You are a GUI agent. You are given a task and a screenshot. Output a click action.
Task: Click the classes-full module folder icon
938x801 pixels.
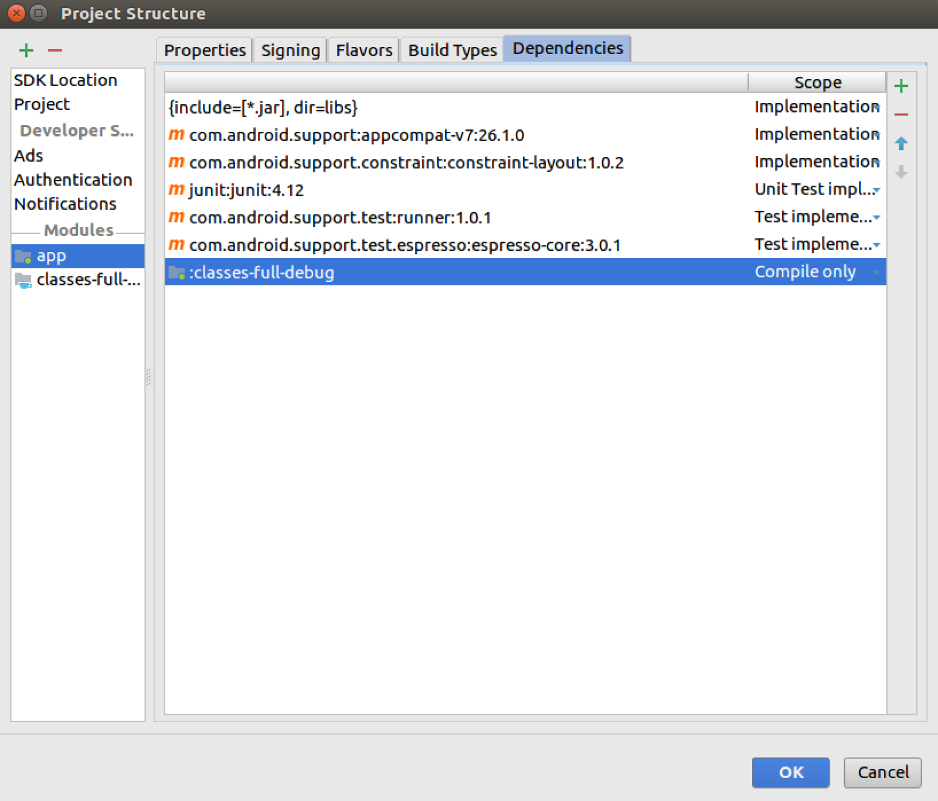tap(23, 281)
